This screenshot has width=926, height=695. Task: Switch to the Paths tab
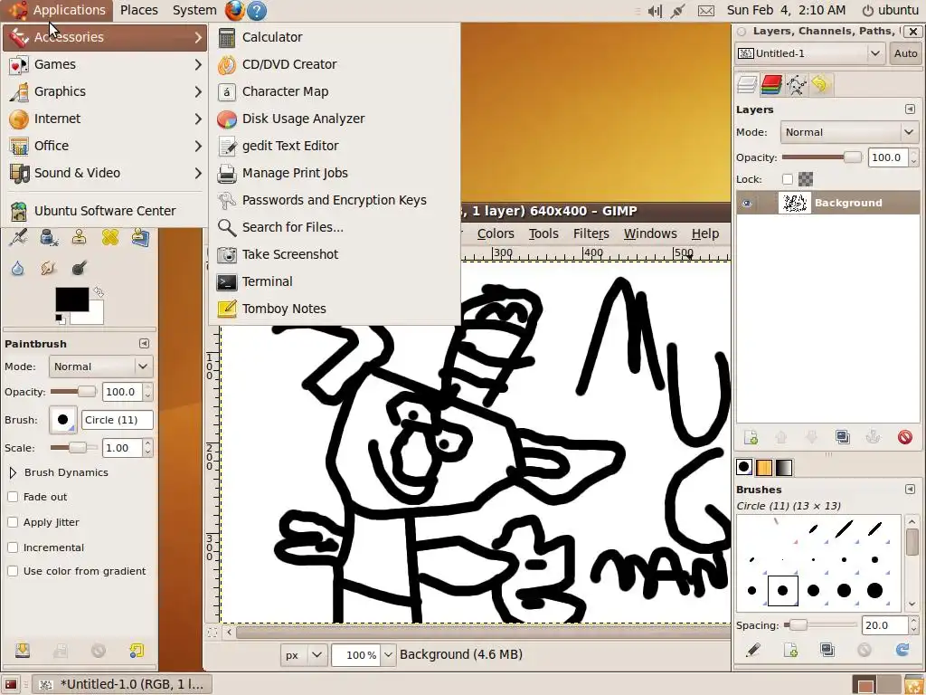pos(796,85)
